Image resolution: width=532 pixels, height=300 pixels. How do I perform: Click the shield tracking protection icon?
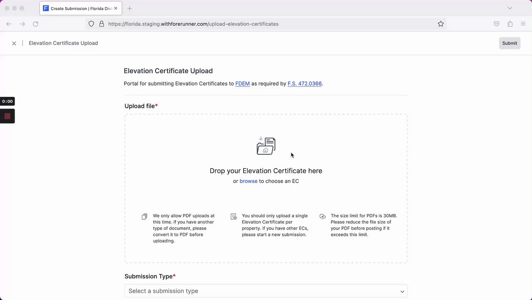pos(91,24)
